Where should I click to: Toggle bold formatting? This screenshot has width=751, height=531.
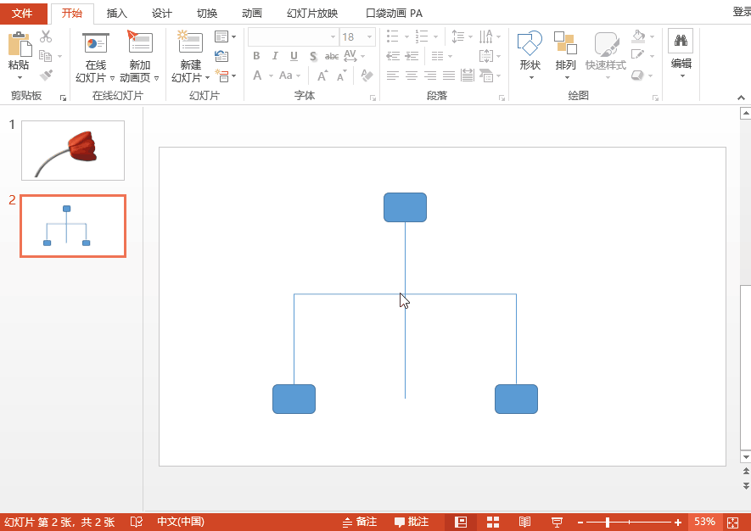point(256,56)
